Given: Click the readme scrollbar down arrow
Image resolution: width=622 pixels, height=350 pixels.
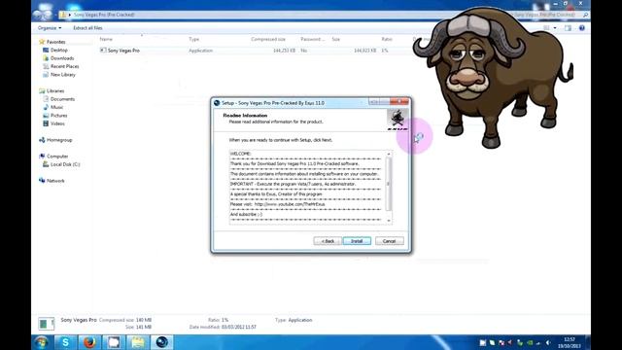Looking at the screenshot, I should tap(389, 221).
